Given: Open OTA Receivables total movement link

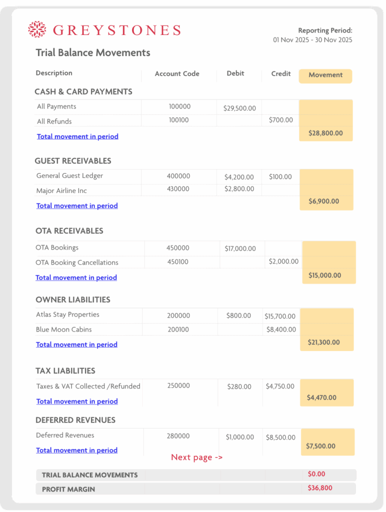Looking at the screenshot, I should tap(76, 277).
